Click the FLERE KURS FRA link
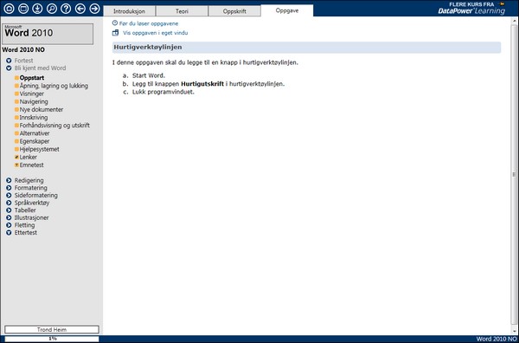The width and height of the screenshot is (519, 343). click(471, 4)
